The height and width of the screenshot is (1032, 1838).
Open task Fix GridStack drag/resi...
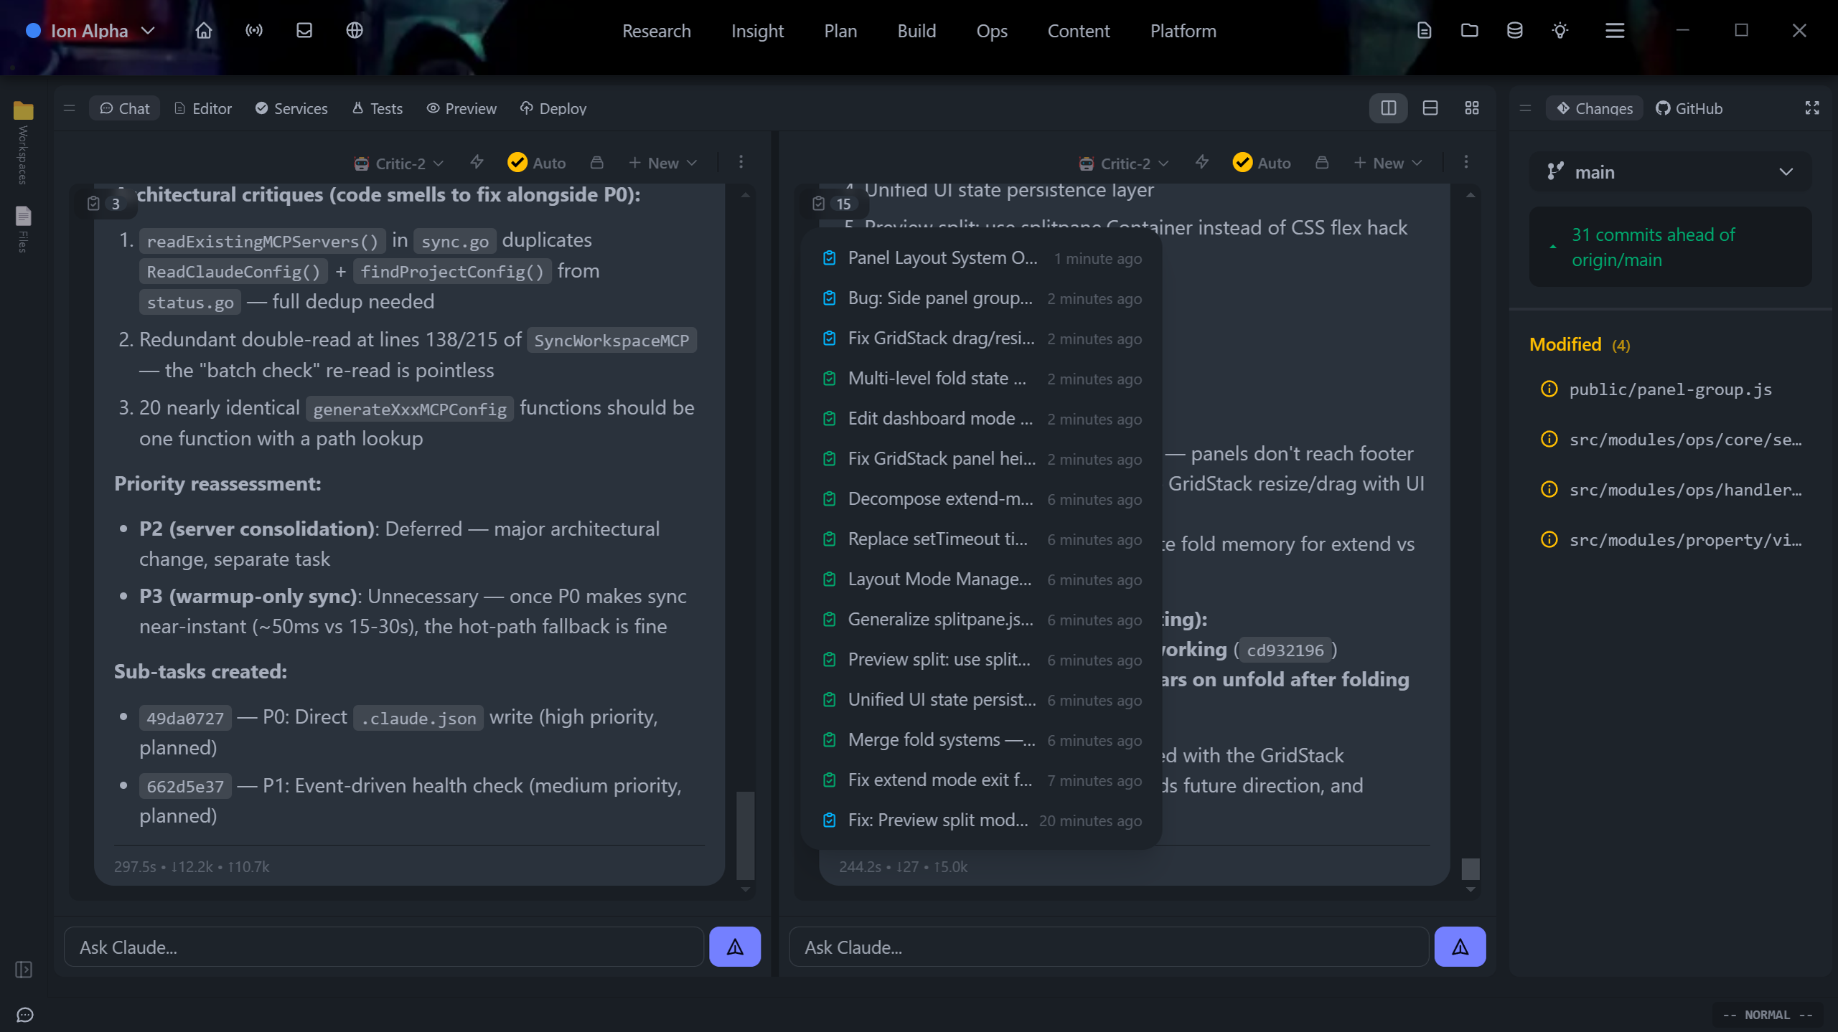[x=981, y=339]
